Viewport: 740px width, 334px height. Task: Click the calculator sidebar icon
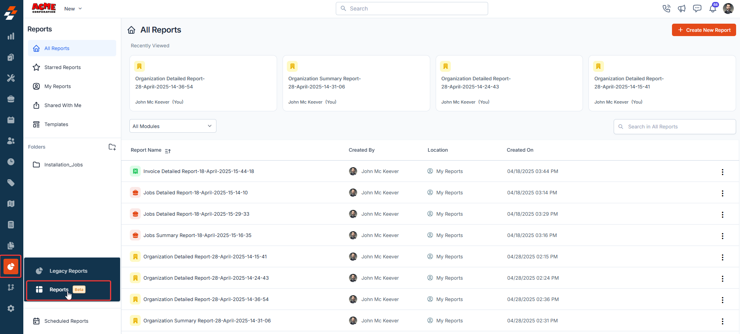click(11, 225)
